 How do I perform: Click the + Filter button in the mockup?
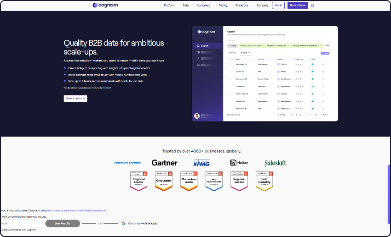pyautogui.click(x=232, y=46)
